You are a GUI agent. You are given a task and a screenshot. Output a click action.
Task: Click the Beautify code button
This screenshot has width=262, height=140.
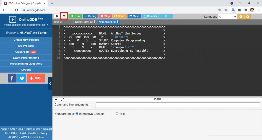[150, 16]
